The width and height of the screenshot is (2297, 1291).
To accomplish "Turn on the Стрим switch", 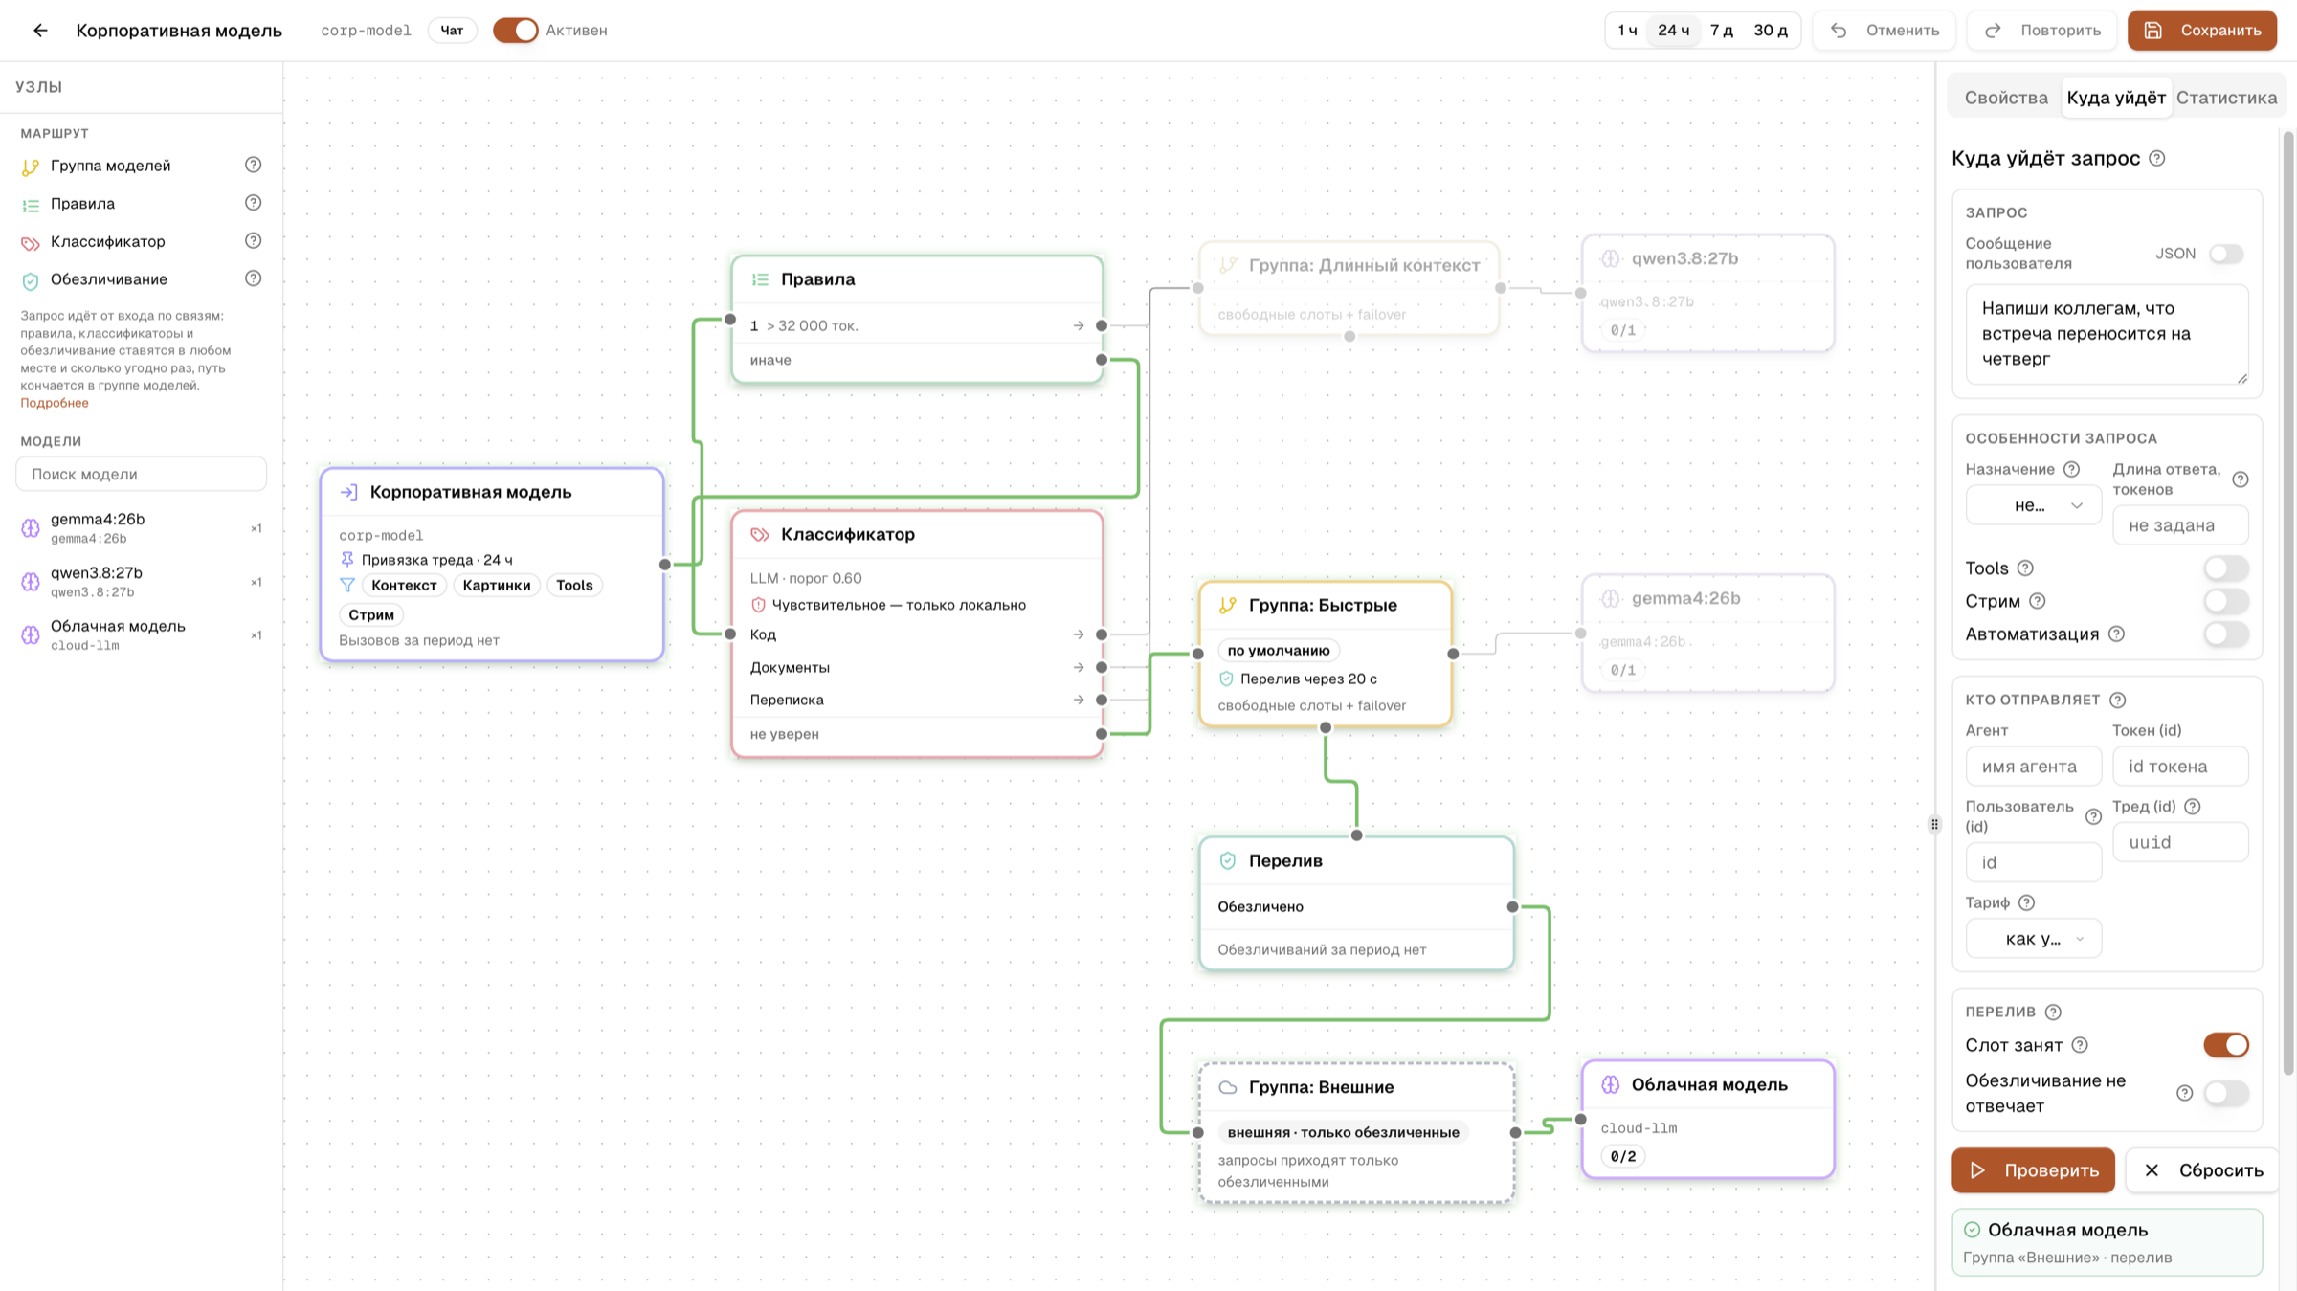I will point(2226,601).
